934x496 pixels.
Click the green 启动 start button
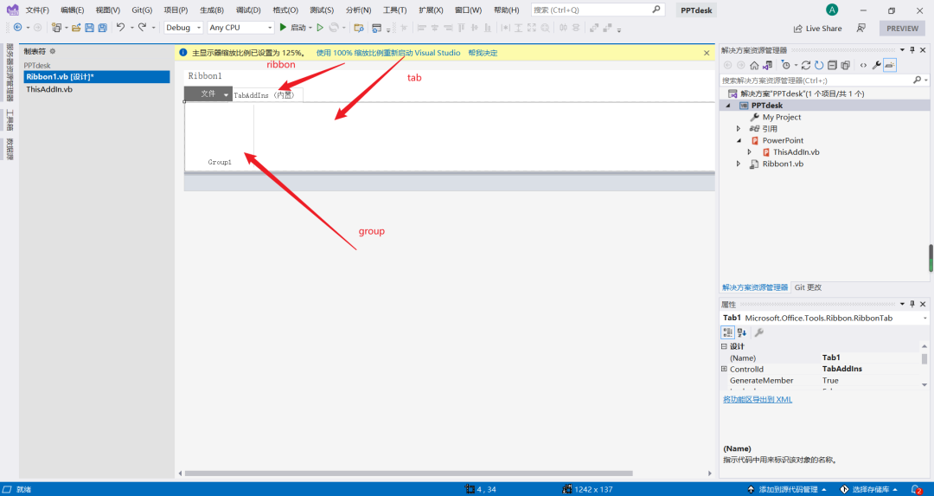pyautogui.click(x=294, y=28)
